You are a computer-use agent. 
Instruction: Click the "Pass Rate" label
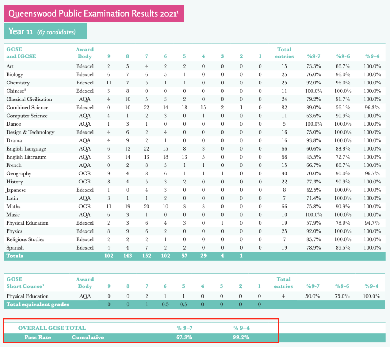point(38,337)
